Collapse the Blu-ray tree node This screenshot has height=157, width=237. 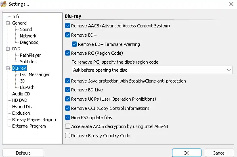click(8, 68)
